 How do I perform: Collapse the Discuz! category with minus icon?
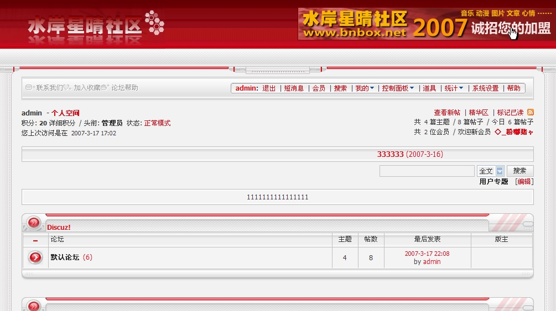tap(35, 240)
